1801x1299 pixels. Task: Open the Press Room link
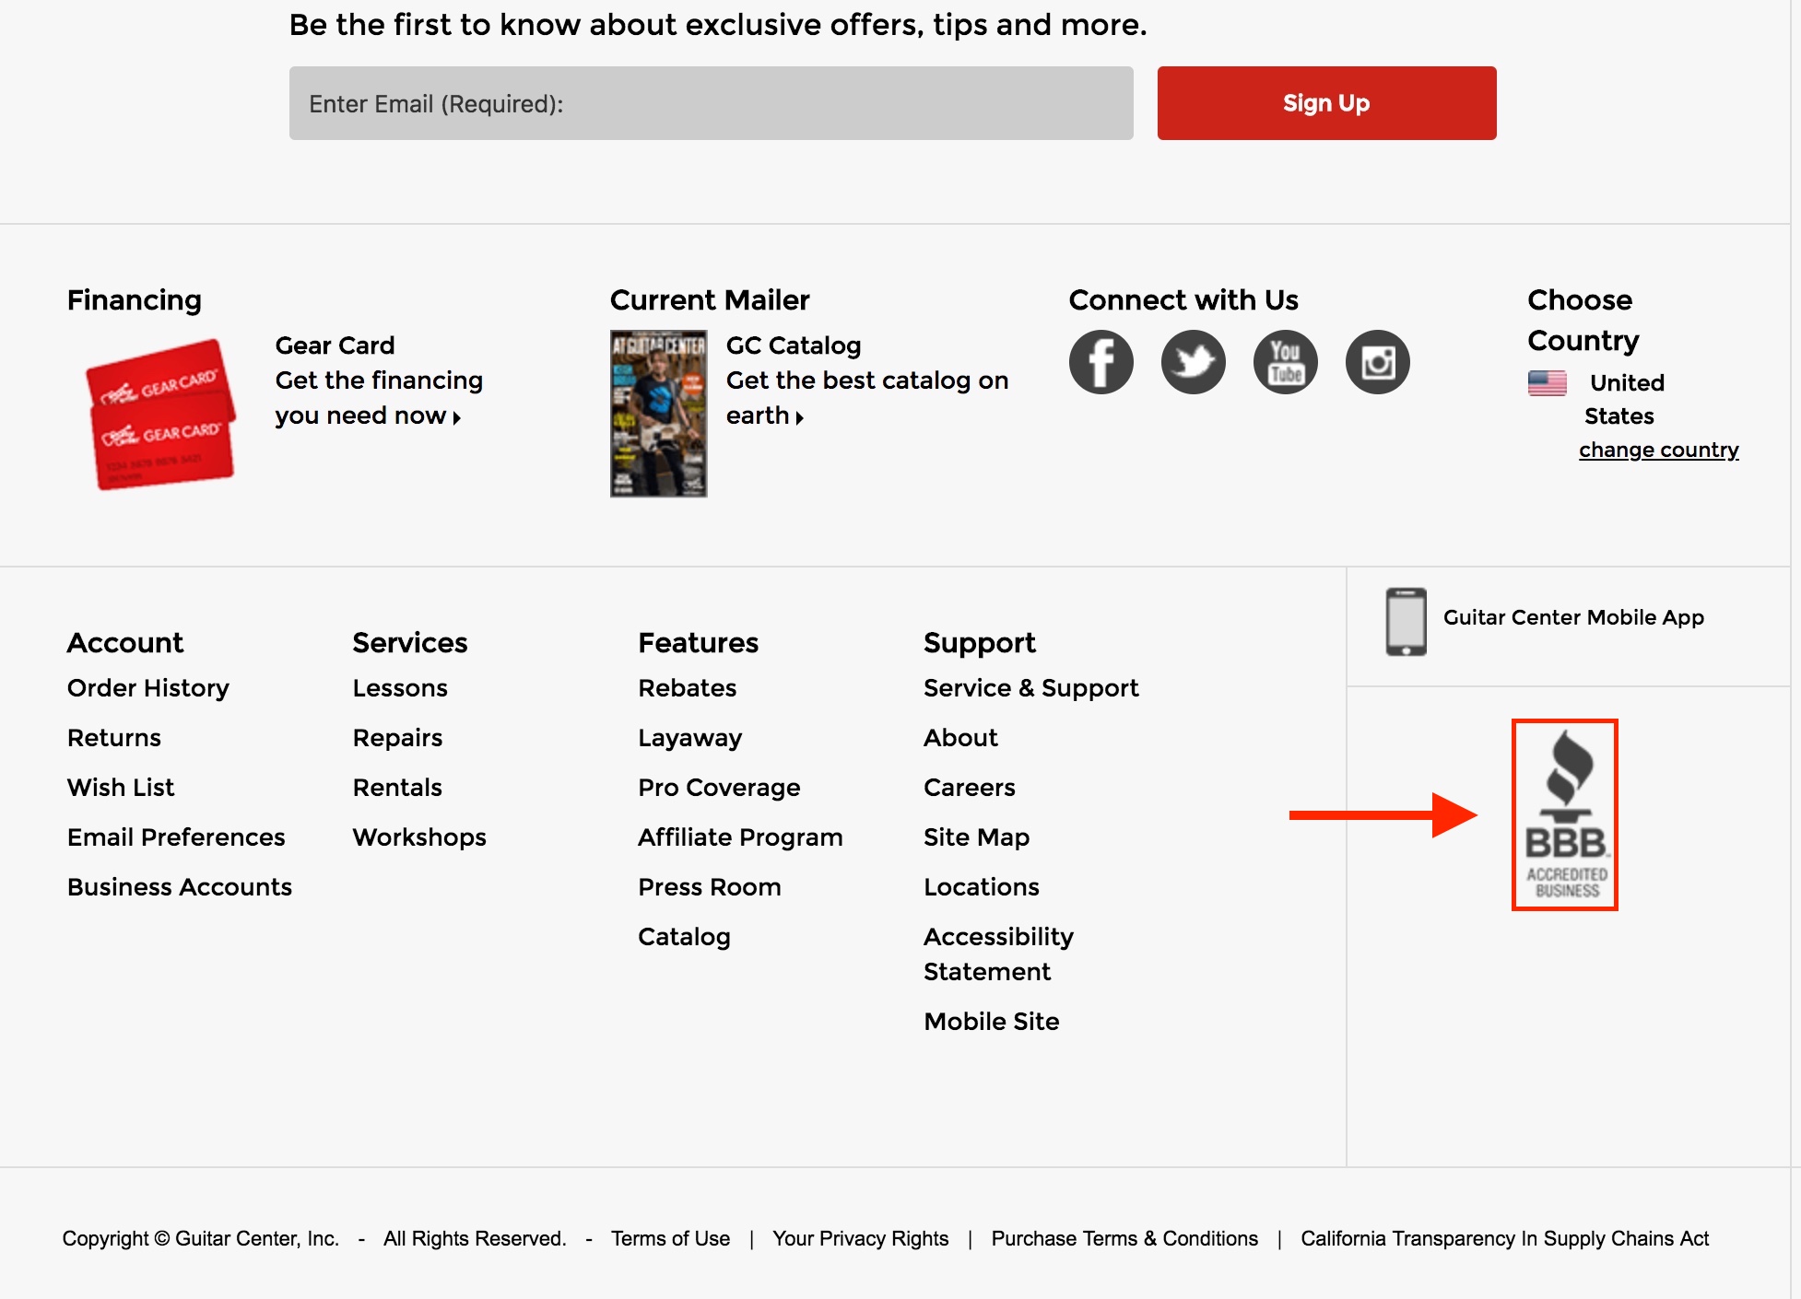click(709, 887)
